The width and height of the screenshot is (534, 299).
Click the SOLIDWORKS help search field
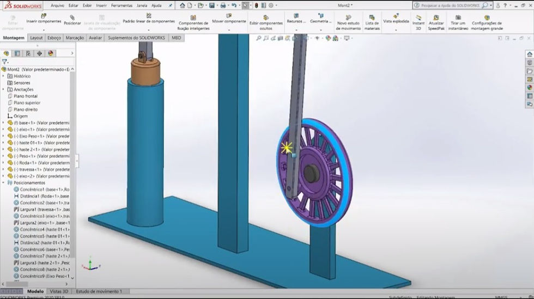point(450,5)
